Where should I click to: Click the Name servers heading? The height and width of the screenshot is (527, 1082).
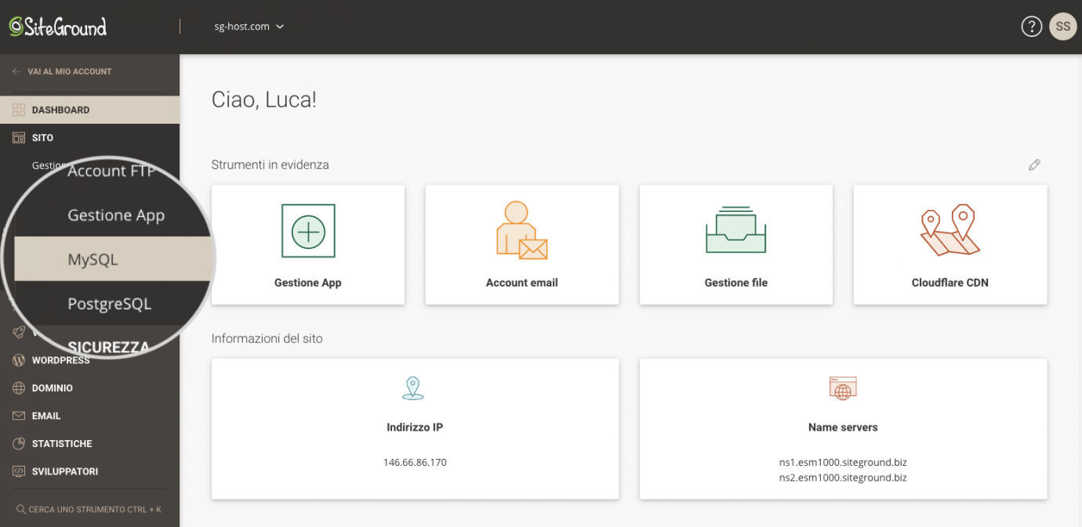coord(843,428)
